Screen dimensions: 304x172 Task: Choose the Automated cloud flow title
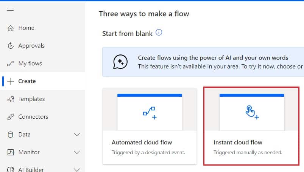tap(142, 143)
